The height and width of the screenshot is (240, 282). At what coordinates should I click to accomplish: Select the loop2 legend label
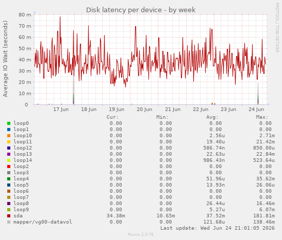(21, 167)
